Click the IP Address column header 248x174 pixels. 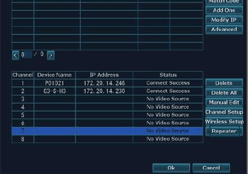tap(104, 75)
